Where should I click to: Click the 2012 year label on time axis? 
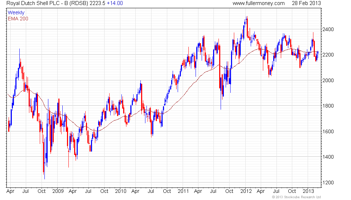pos(246,191)
